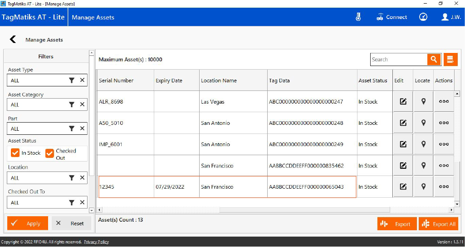Screen dimensions: 465x247
Task: Click the Expiry Date column header
Action: pyautogui.click(x=169, y=81)
